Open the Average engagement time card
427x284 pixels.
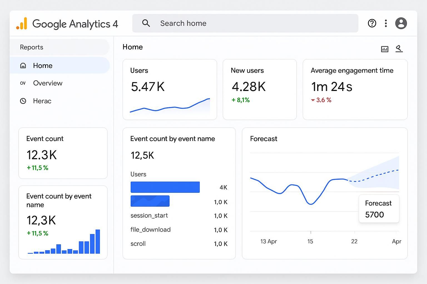(x=355, y=90)
